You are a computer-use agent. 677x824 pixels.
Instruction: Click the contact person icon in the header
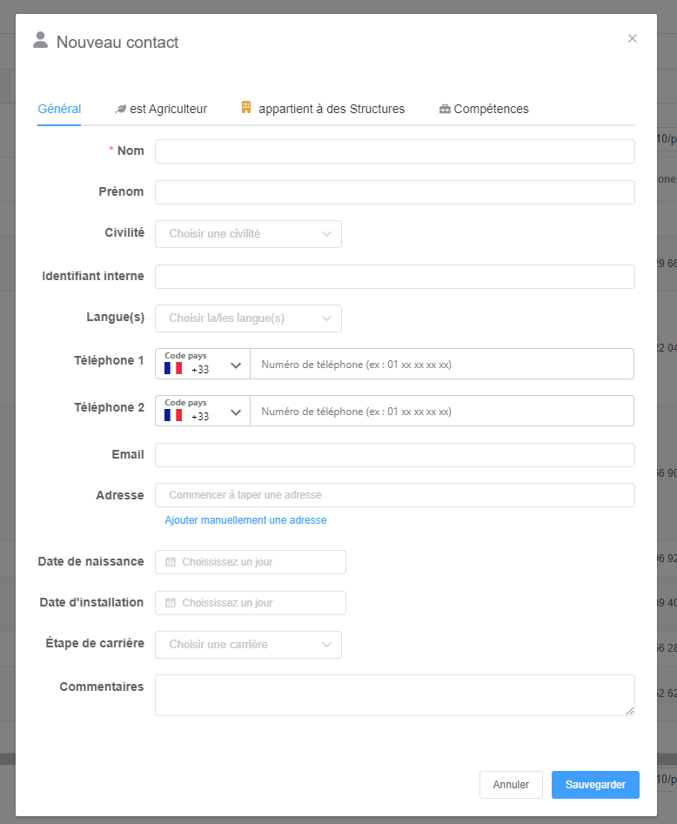tap(40, 38)
